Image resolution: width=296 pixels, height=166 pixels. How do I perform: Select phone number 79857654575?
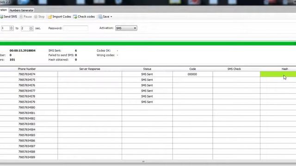click(x=27, y=80)
